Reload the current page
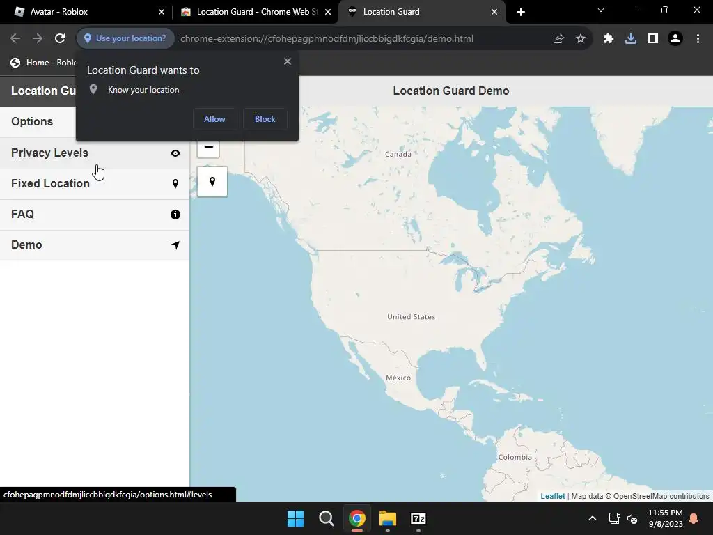713x535 pixels. [x=60, y=39]
